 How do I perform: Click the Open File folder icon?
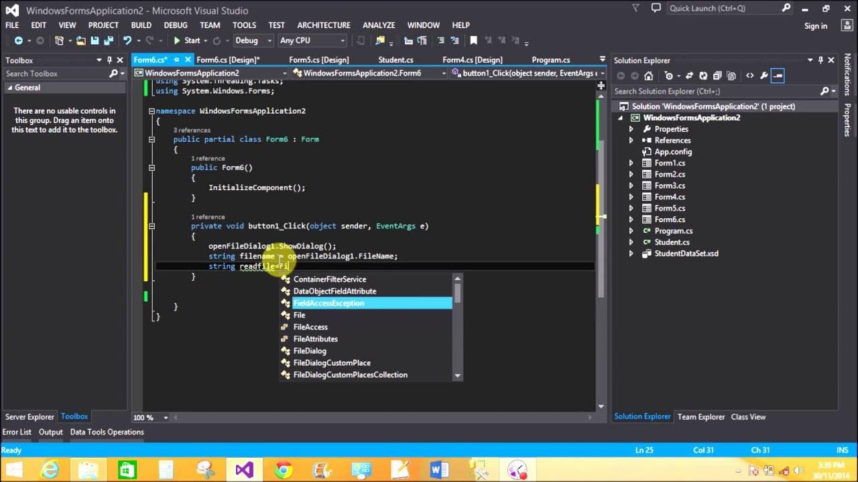coord(80,41)
